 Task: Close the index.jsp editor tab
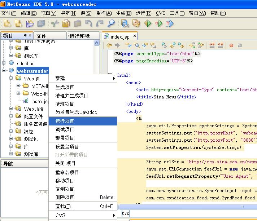135,36
